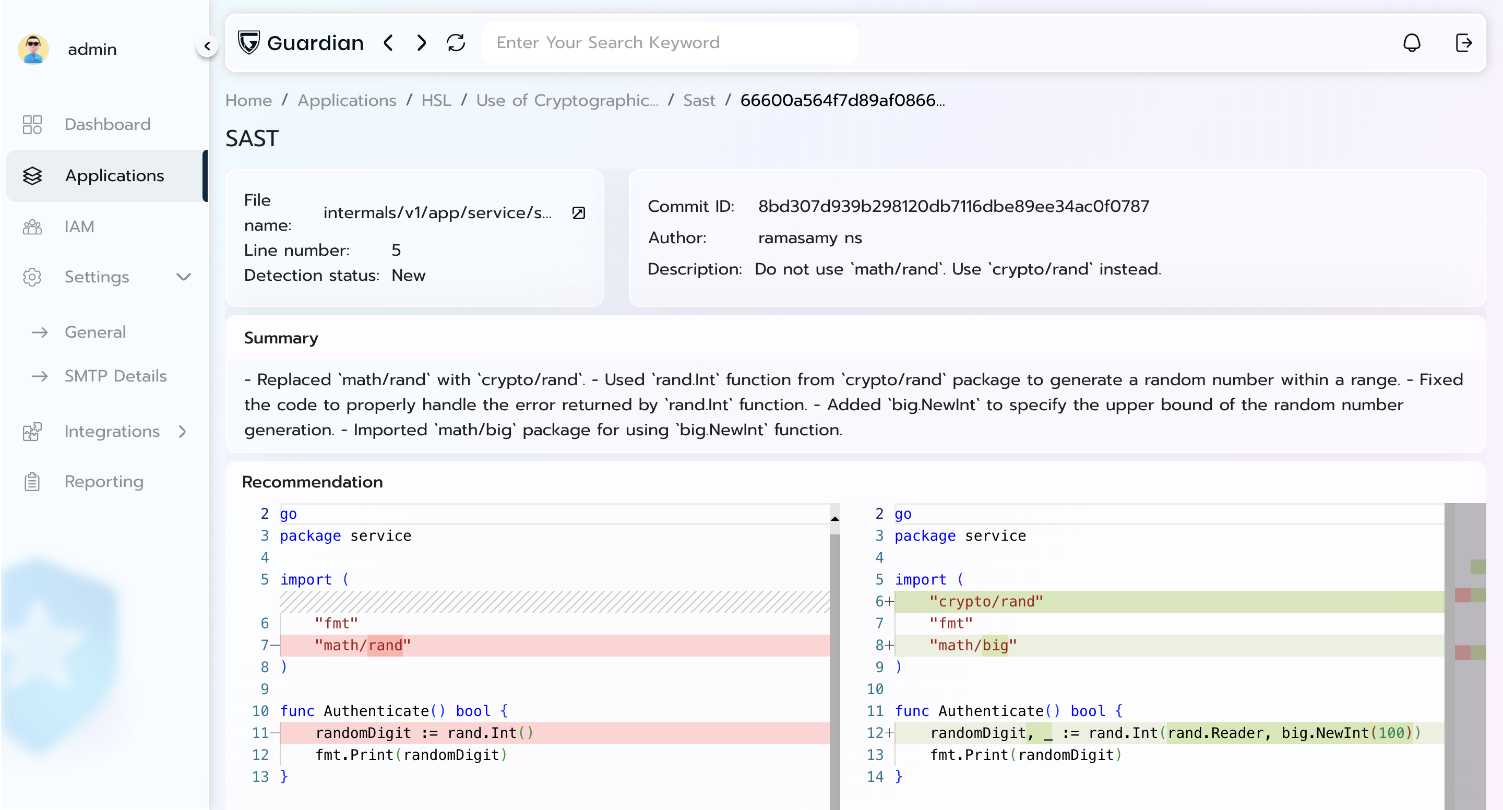The image size is (1503, 810).
Task: Click the description about math/rand
Action: pos(958,270)
